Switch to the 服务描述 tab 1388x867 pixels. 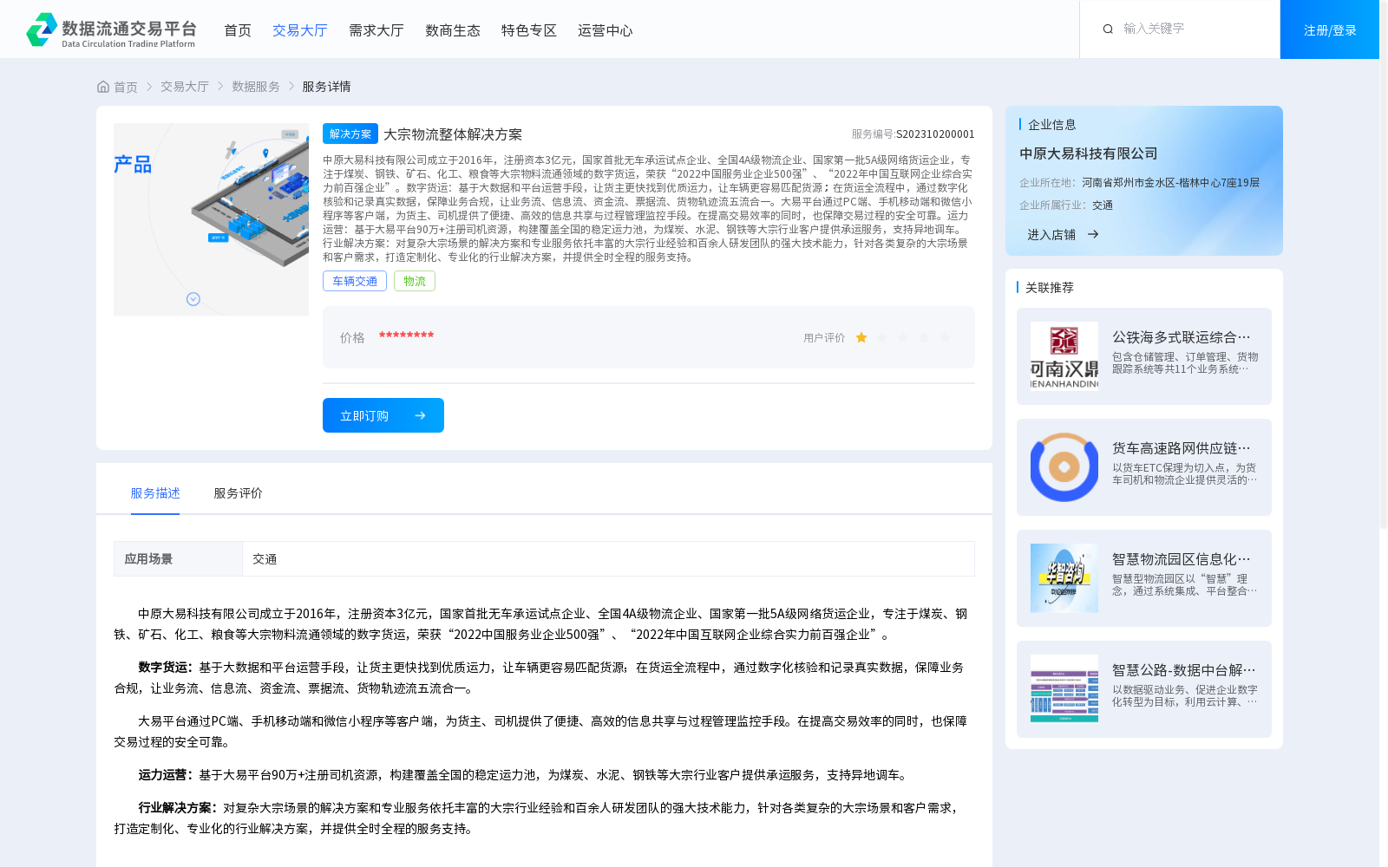[x=155, y=493]
